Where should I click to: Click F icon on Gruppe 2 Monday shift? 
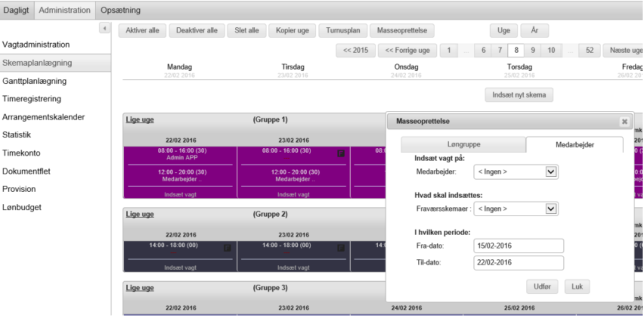227,248
